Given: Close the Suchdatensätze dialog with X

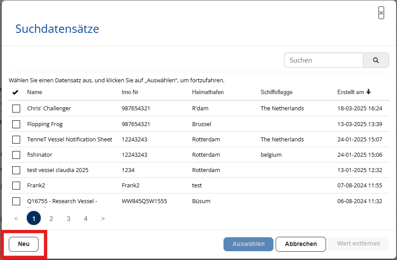Looking at the screenshot, I should click(x=381, y=13).
